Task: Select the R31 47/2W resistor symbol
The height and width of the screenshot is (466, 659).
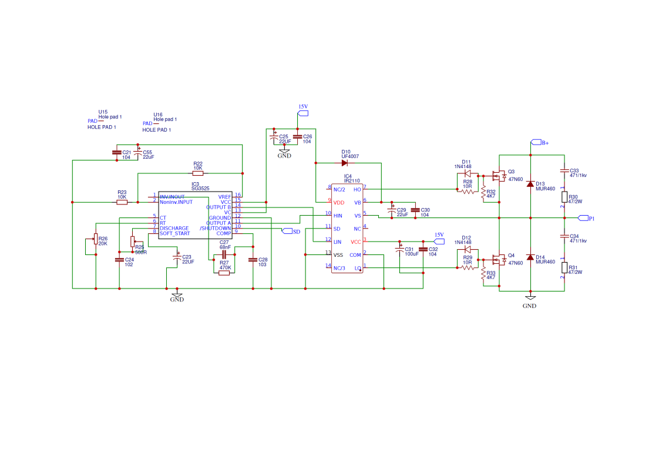Action: point(564,267)
